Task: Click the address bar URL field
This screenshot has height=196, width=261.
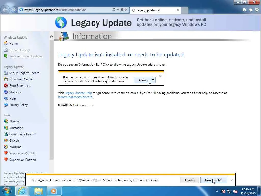Action: tap(67, 10)
